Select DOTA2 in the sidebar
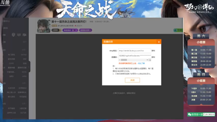 tap(24, 55)
